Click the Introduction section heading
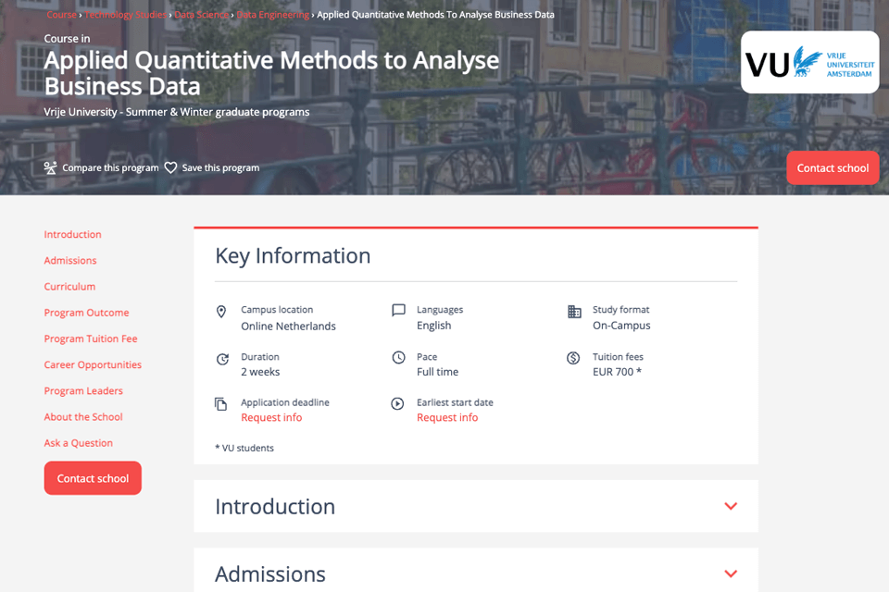This screenshot has width=889, height=592. [275, 507]
